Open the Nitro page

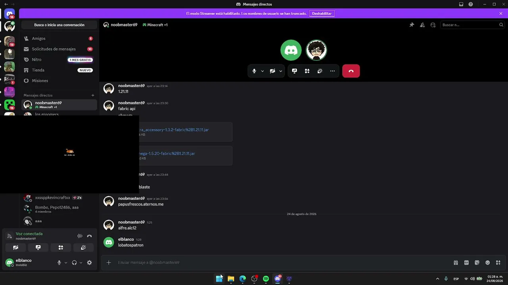[x=59, y=60]
